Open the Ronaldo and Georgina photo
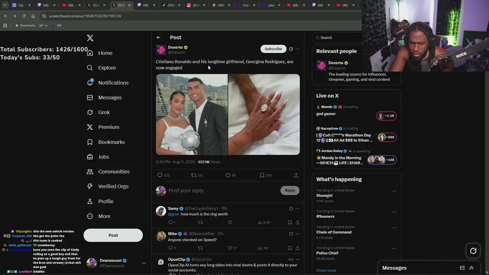Image resolution: width=489 pixels, height=275 pixels. [x=192, y=115]
